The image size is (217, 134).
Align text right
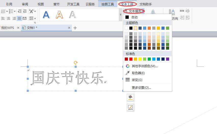coord(14,18)
